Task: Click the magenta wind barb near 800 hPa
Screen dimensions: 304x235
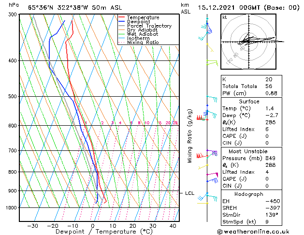Action: tap(212, 174)
